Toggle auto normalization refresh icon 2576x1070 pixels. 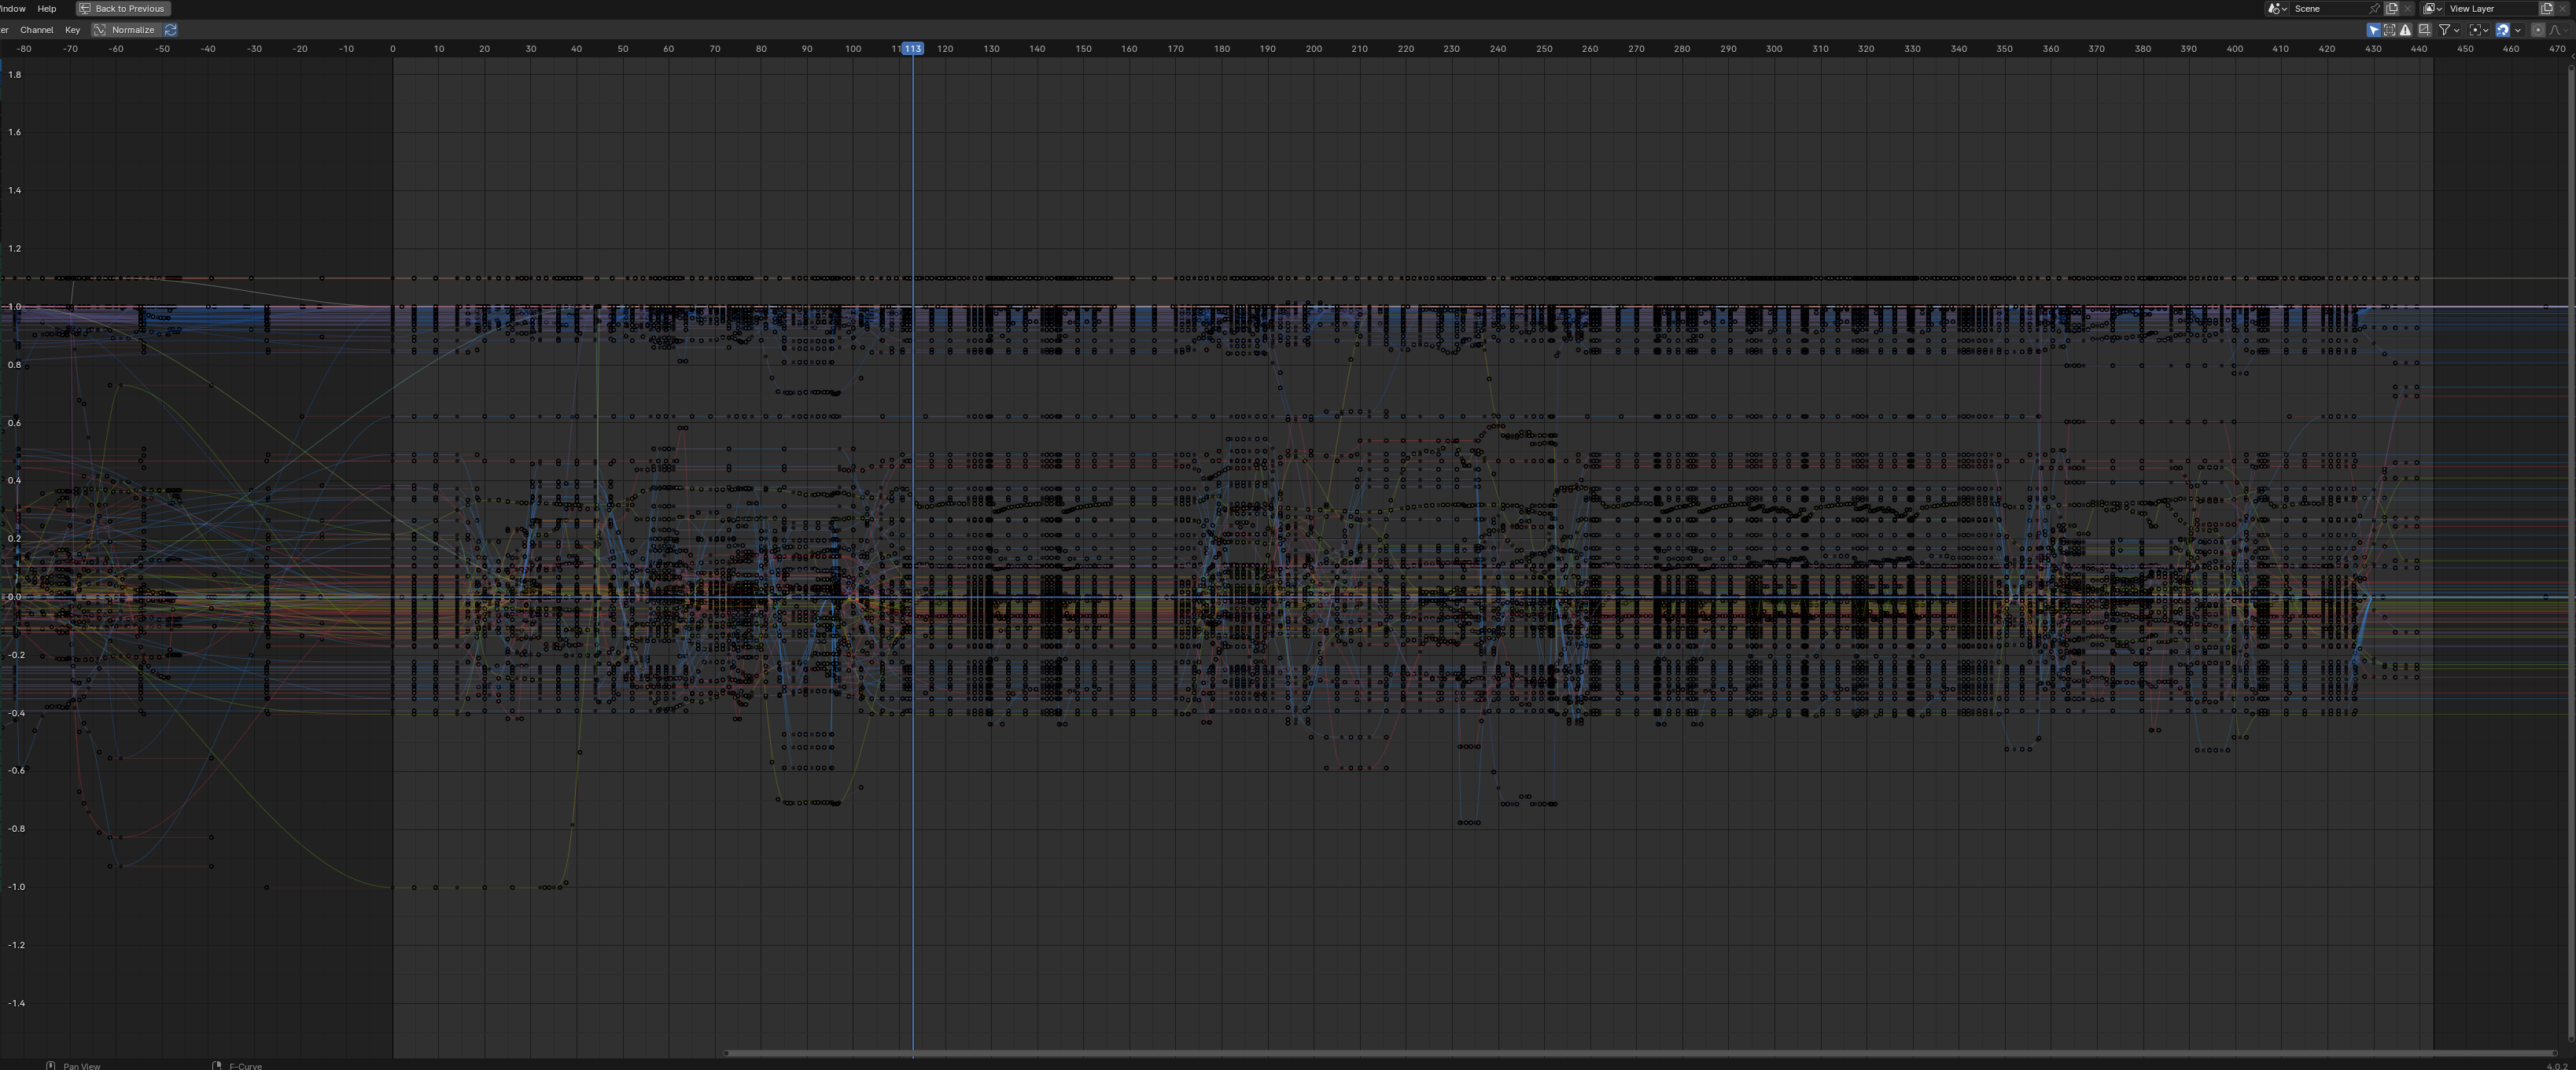171,30
